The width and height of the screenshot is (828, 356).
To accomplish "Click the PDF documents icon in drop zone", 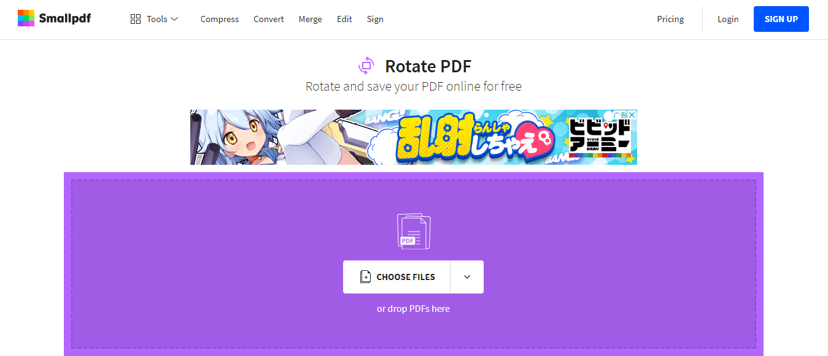I will pos(414,231).
